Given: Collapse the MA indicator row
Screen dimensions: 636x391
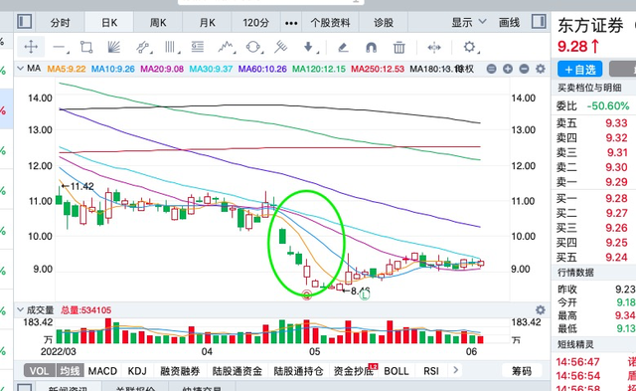Looking at the screenshot, I should [x=20, y=69].
